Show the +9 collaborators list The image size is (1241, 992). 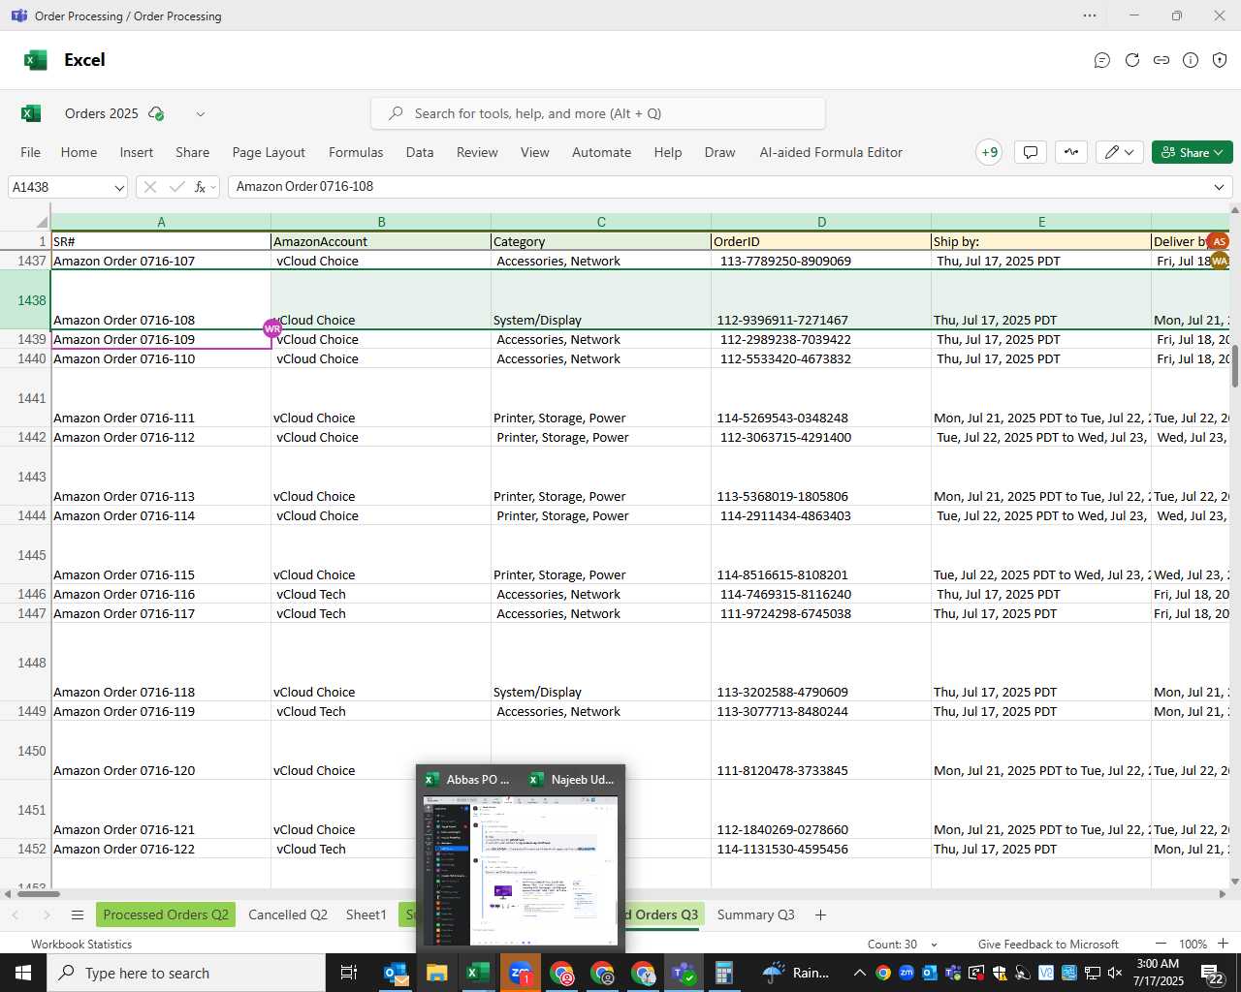pos(989,152)
